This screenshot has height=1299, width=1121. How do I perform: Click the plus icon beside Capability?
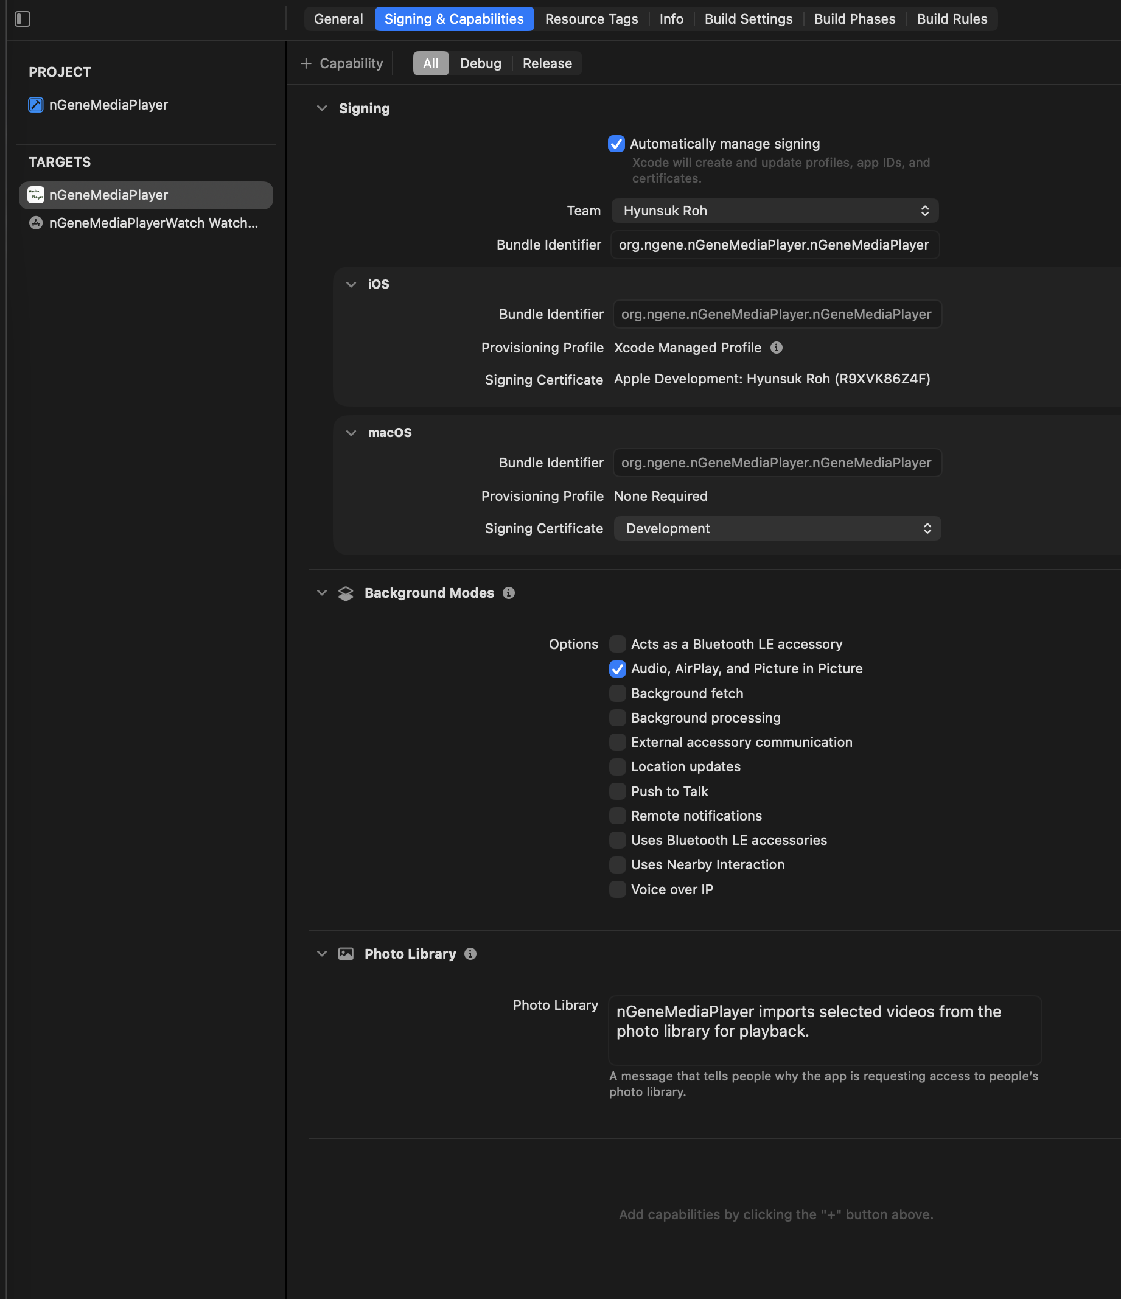(x=306, y=63)
